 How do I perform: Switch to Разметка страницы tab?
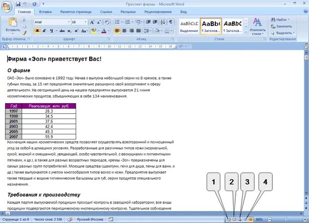[76, 11]
